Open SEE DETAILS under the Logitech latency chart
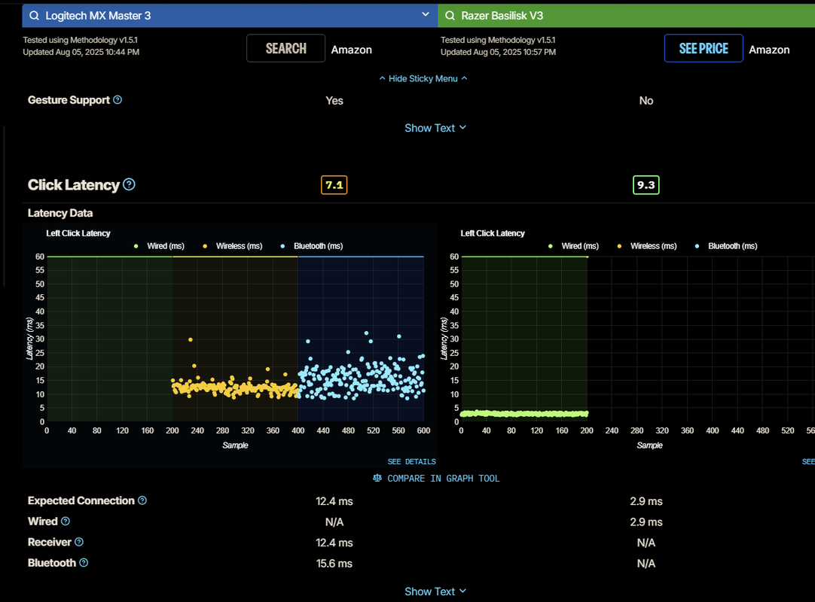Viewport: 815px width, 602px height. point(412,462)
